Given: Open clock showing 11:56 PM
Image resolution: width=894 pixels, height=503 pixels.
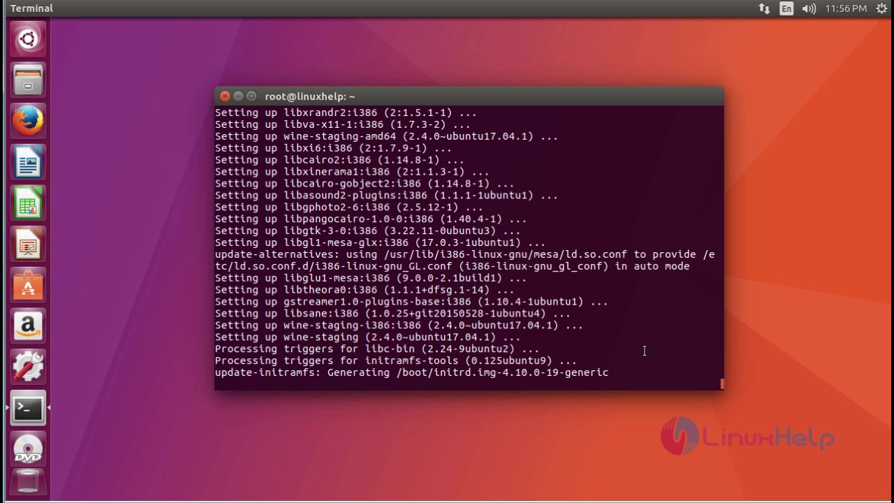Looking at the screenshot, I should coord(846,8).
